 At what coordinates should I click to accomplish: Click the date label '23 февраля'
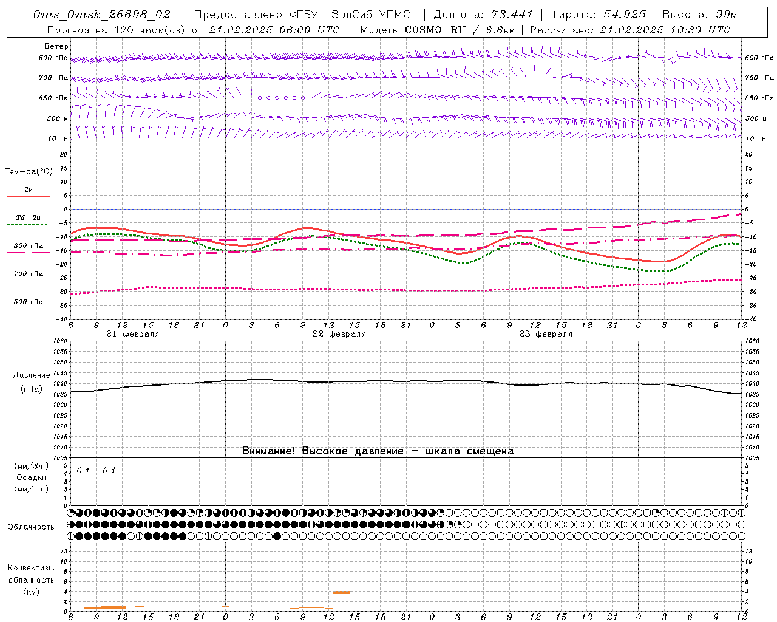point(546,334)
